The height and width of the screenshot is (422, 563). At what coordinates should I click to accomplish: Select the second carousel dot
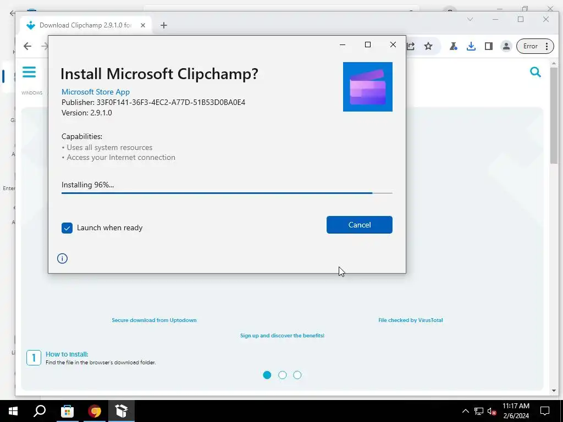tap(283, 375)
